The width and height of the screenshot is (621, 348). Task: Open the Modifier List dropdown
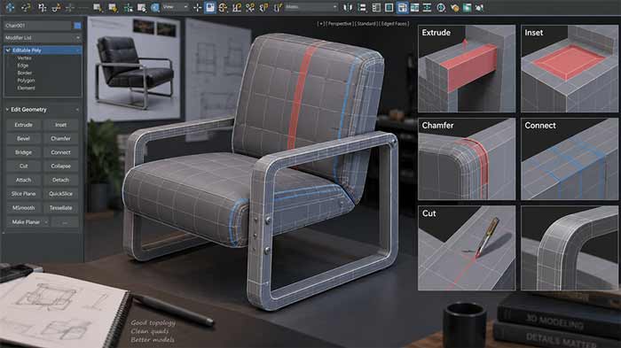(x=43, y=37)
